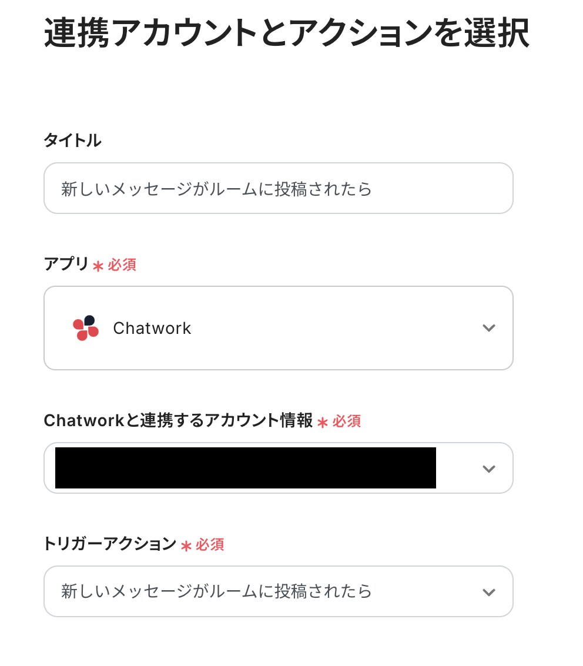Click the 必須 marker beside アプリ
The height and width of the screenshot is (666, 583).
point(122,265)
